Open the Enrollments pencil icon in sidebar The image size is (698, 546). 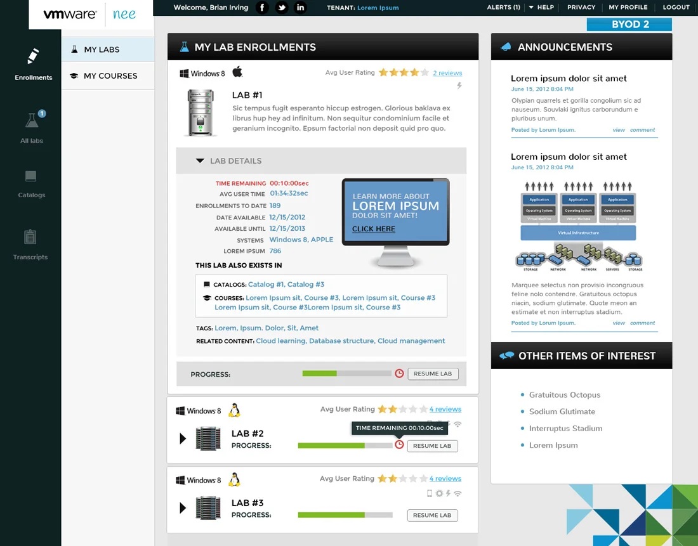(34, 56)
